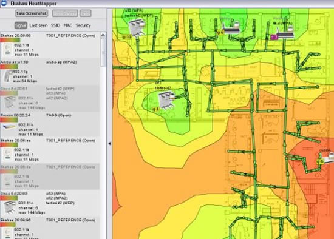
Task: Collapse the access point sidebar with arrow
Action: point(109,144)
